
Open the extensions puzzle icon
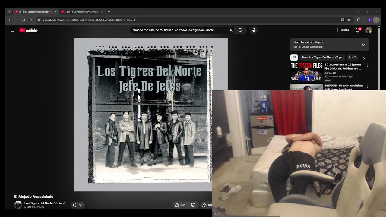359,20
